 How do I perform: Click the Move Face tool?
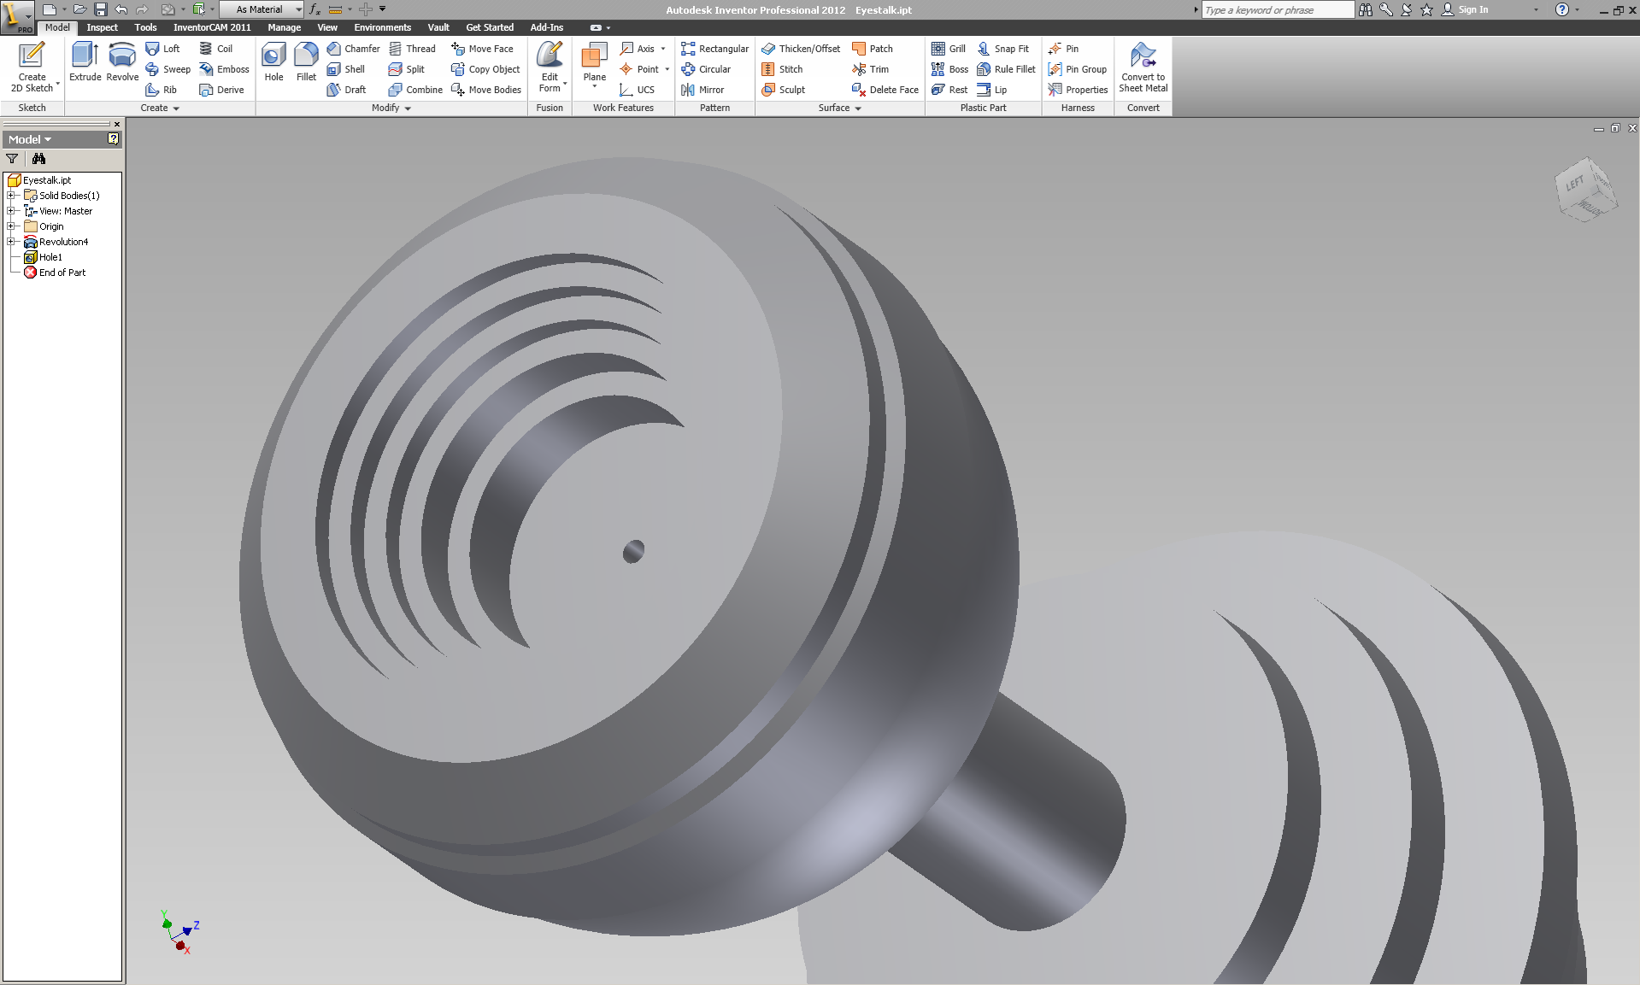[482, 49]
